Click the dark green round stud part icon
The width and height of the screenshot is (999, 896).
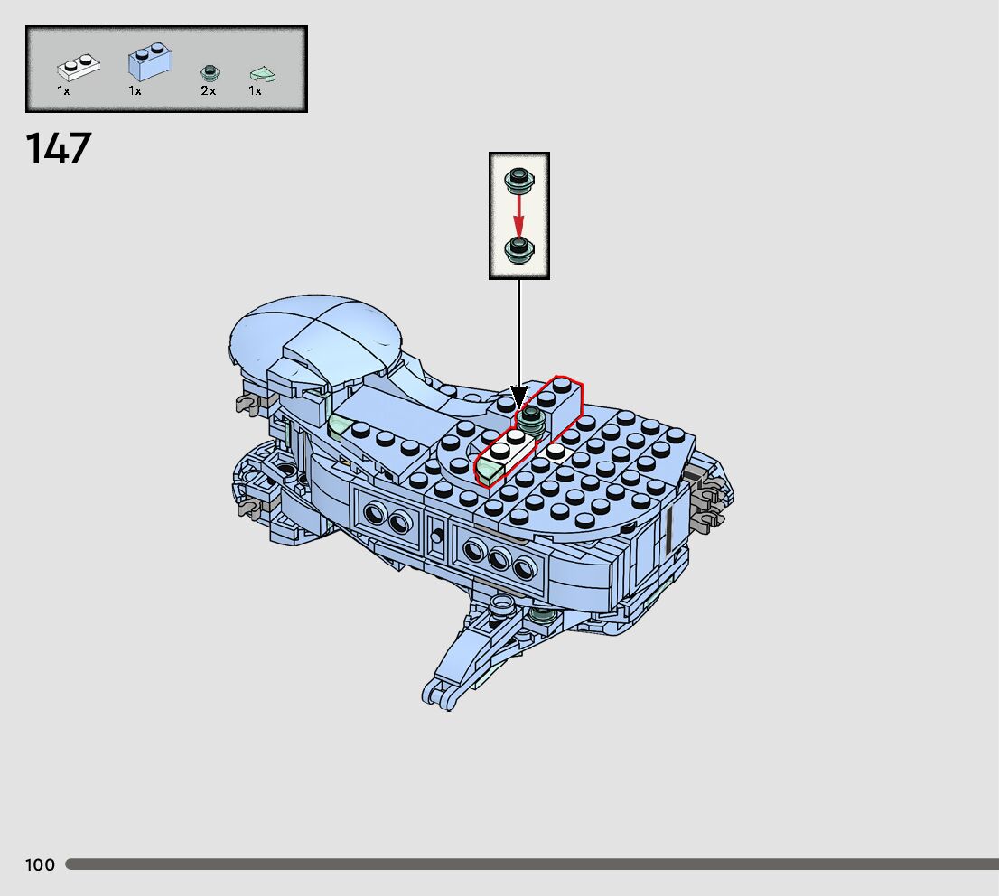tap(210, 73)
